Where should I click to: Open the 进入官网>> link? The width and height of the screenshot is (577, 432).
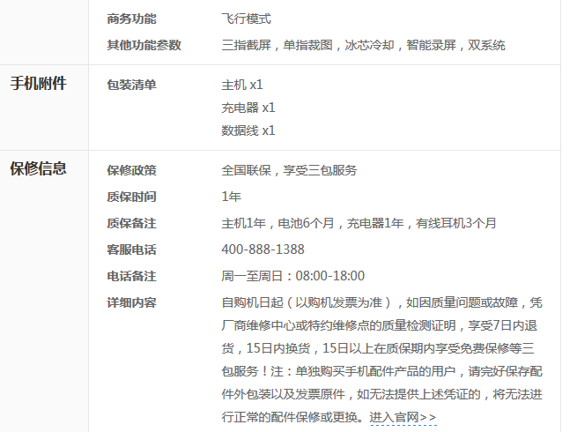coord(403,417)
